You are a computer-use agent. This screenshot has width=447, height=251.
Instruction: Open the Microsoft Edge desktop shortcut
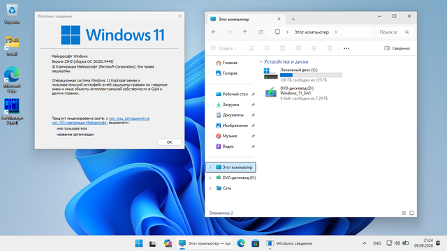pos(12,79)
